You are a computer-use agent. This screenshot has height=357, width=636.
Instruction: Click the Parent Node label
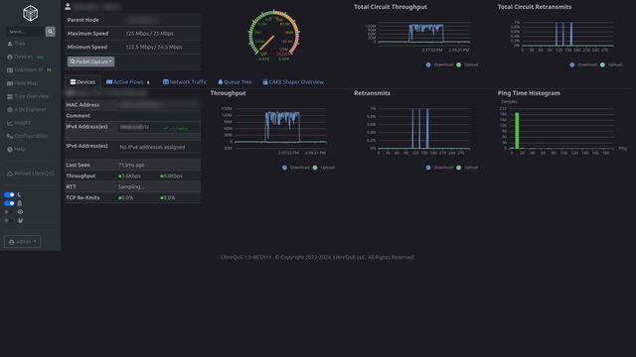82,20
